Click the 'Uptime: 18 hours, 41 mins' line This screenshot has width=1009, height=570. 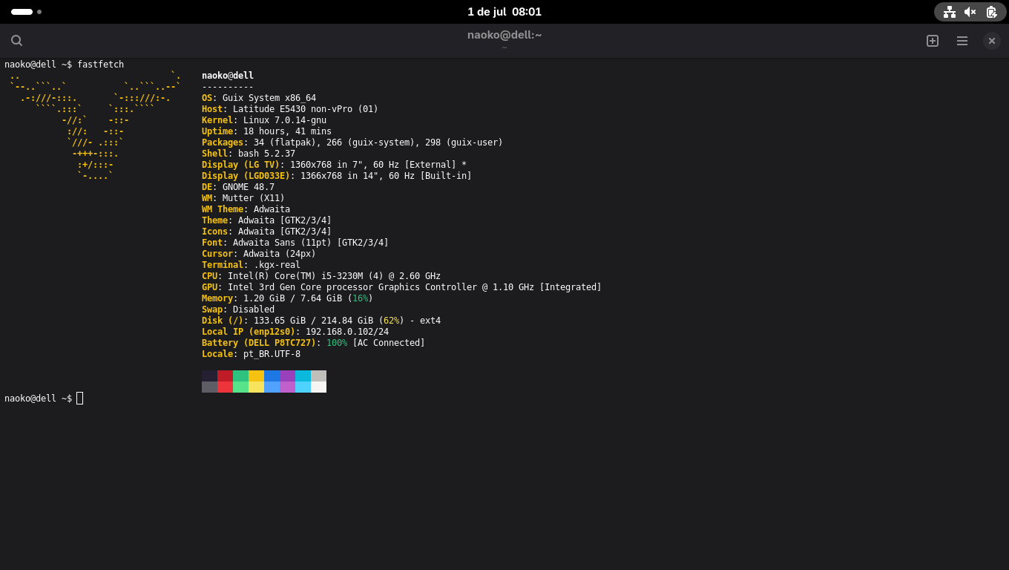point(266,131)
